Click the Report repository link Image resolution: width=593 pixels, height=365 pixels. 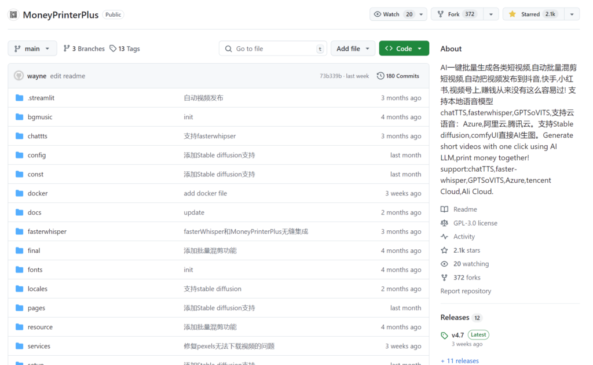tap(466, 291)
